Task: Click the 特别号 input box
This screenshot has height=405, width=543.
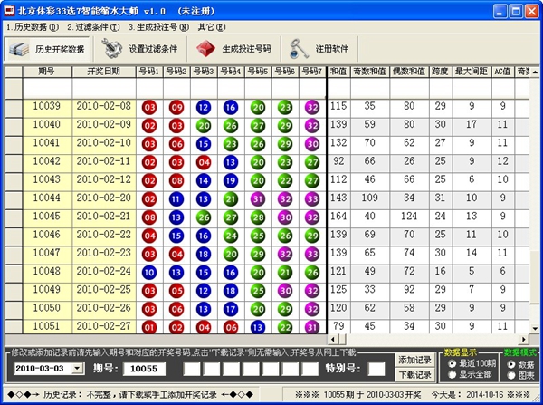Action: coord(376,369)
